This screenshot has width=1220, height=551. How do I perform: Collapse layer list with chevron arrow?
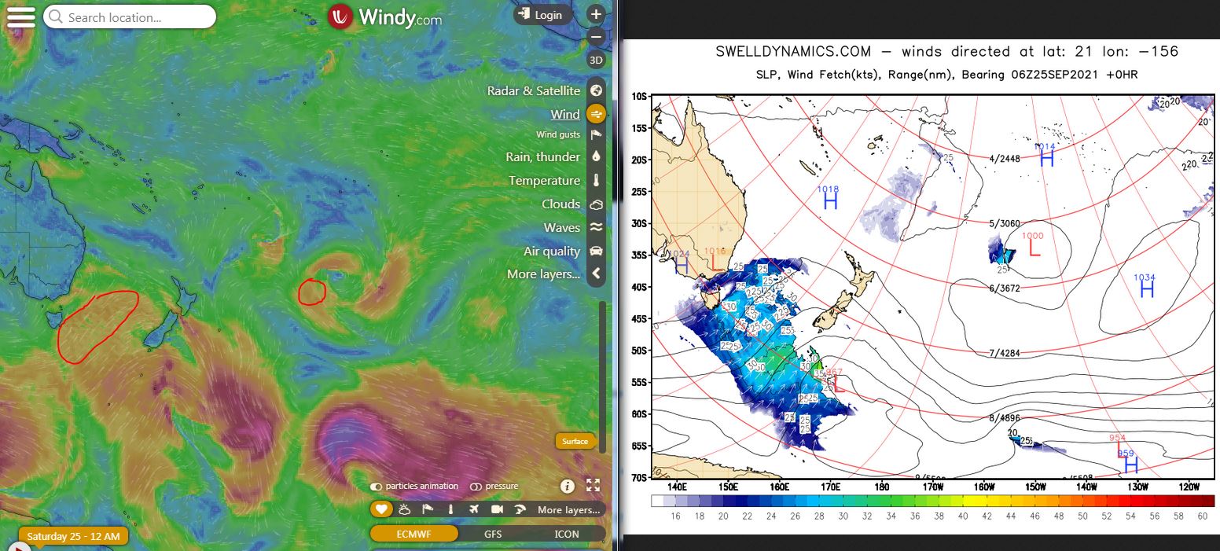pos(597,274)
